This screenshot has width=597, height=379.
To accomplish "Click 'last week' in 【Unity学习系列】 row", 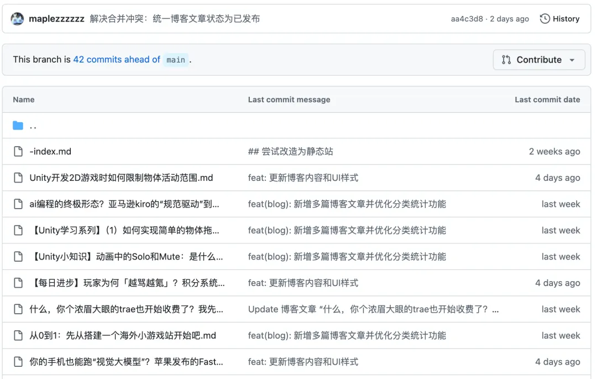I will click(561, 231).
